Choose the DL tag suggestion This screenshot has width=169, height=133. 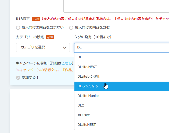click(121, 57)
